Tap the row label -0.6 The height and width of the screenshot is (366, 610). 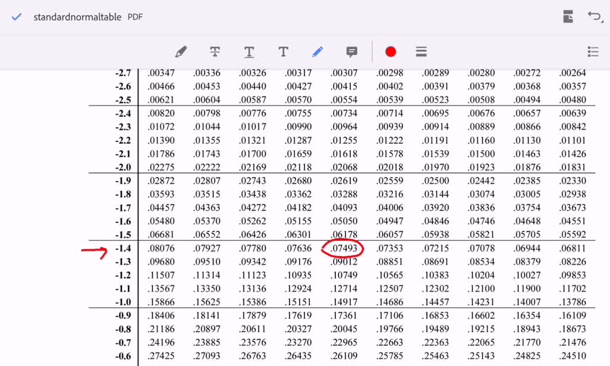pos(123,356)
